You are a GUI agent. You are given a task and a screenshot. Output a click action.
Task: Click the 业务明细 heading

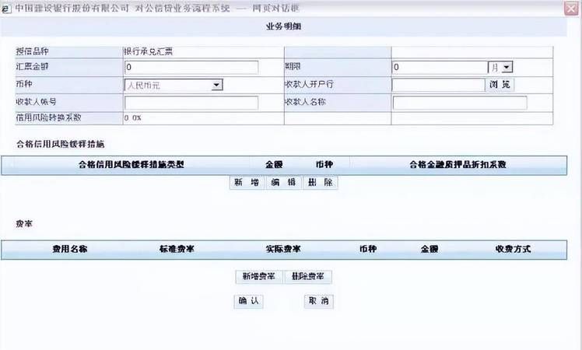(283, 26)
